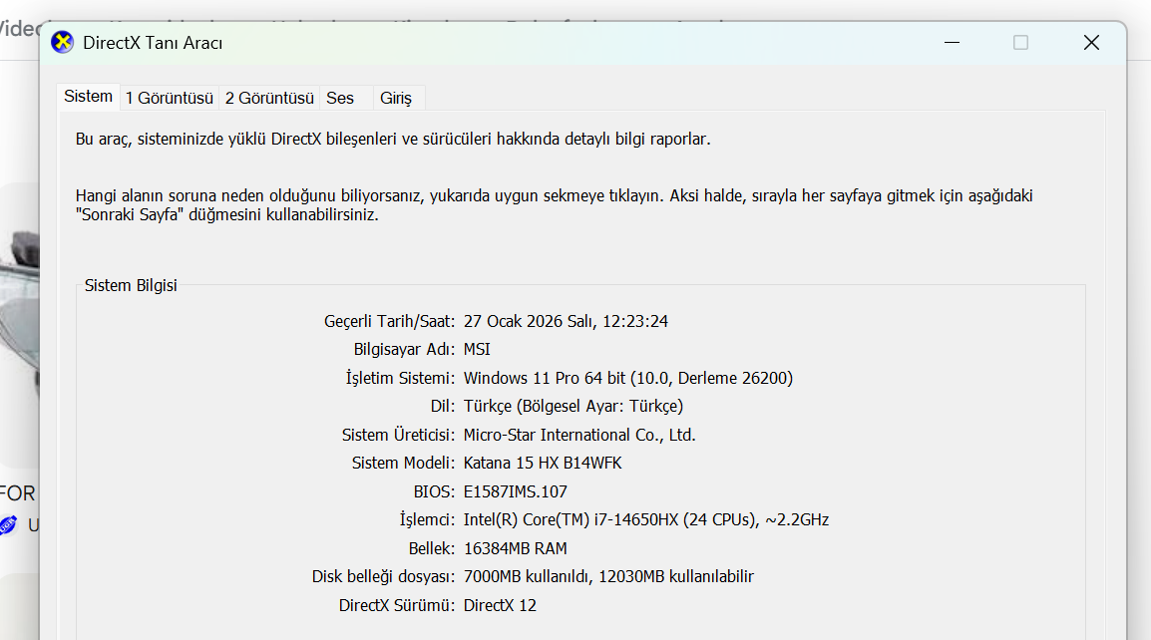Click DirectX version value 'DirectX 12'
Viewport: 1151px width, 640px height.
coord(500,605)
